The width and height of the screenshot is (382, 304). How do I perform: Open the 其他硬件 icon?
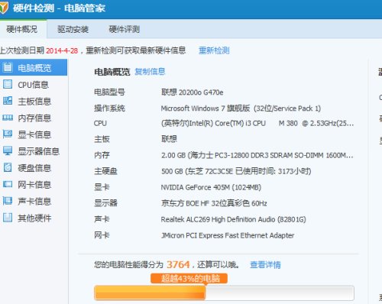click(8, 218)
